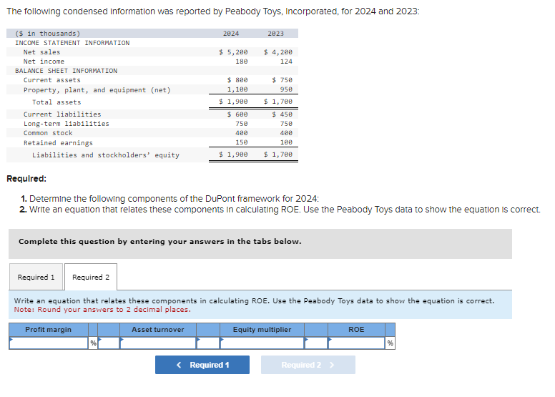Open the operator dropdown after Asset turnover

point(208,343)
